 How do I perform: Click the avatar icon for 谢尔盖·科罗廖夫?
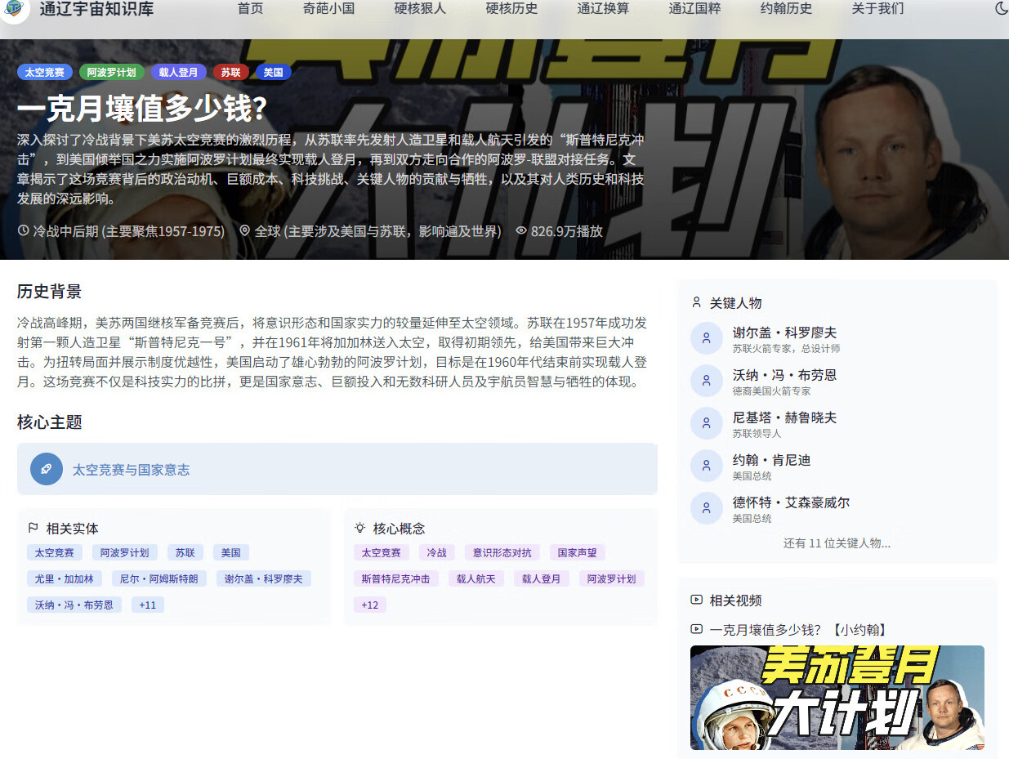[707, 338]
